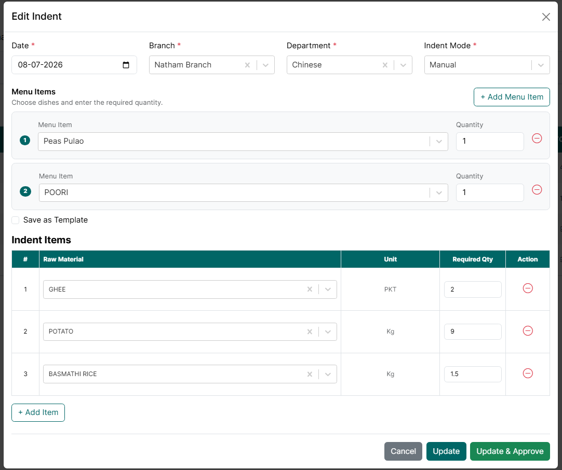The width and height of the screenshot is (562, 470).
Task: Remove the Peas Pulao menu item
Action: coord(537,138)
